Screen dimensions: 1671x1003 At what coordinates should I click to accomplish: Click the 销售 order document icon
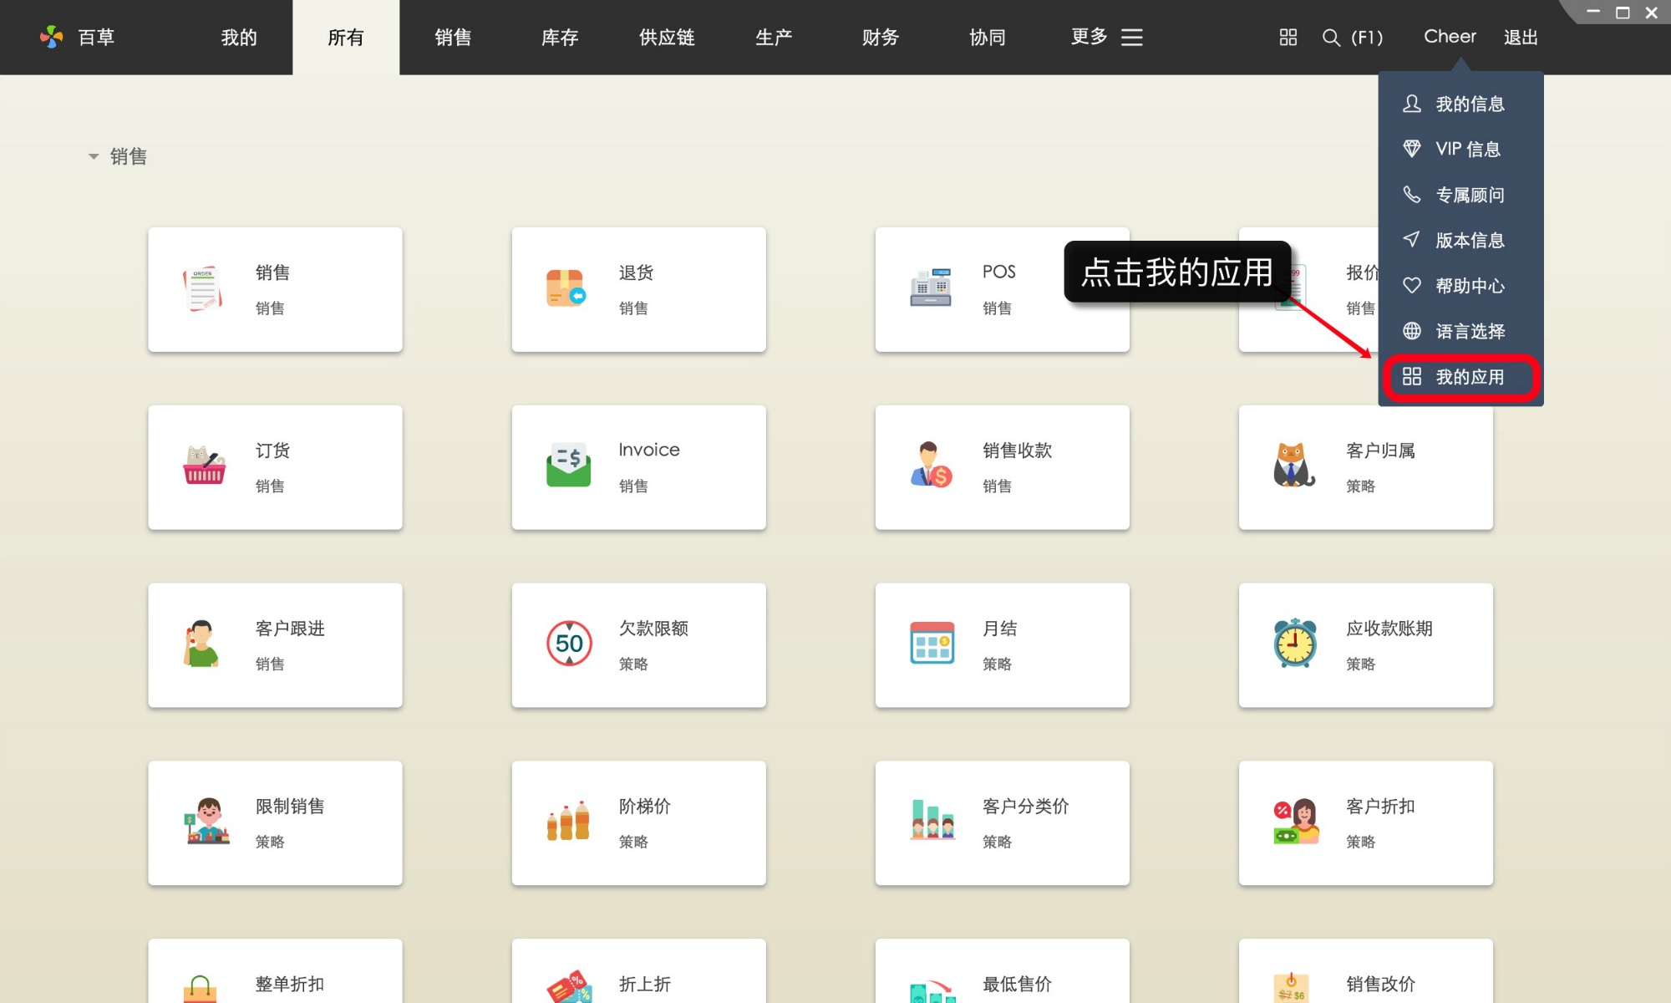202,289
